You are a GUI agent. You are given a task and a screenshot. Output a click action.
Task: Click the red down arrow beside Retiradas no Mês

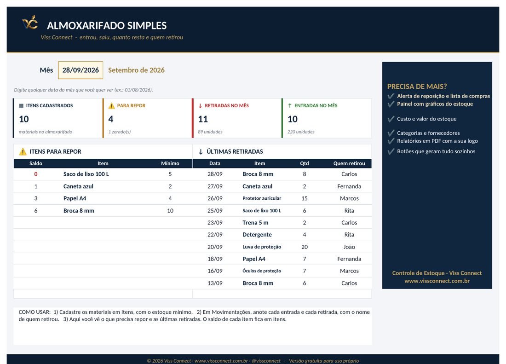coord(200,106)
